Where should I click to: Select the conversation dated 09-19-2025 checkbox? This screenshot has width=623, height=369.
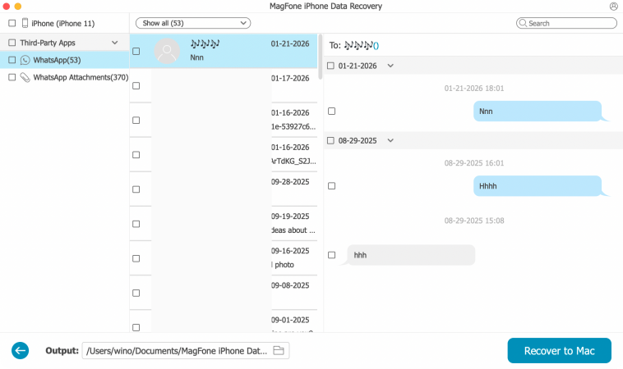(136, 224)
